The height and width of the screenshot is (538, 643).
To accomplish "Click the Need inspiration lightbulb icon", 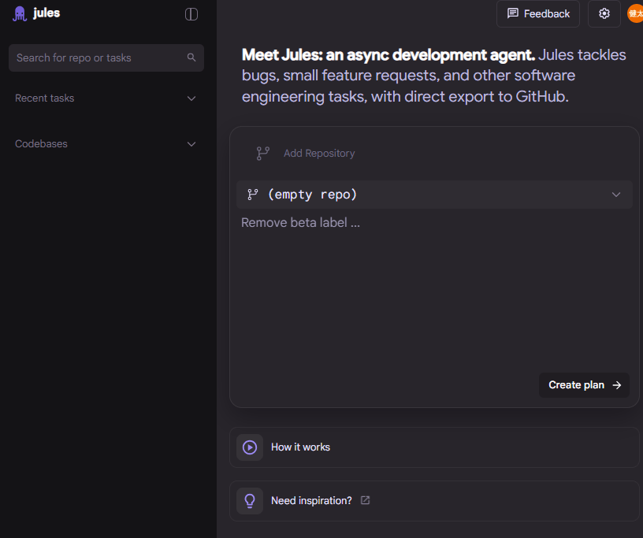I will tap(250, 501).
